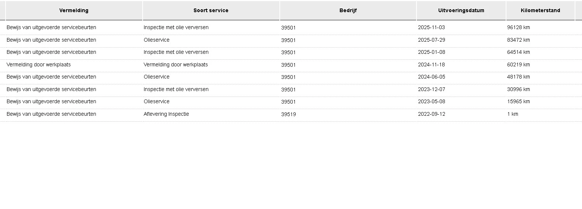Click the Soort service column header
This screenshot has height=209, width=582.
211,10
